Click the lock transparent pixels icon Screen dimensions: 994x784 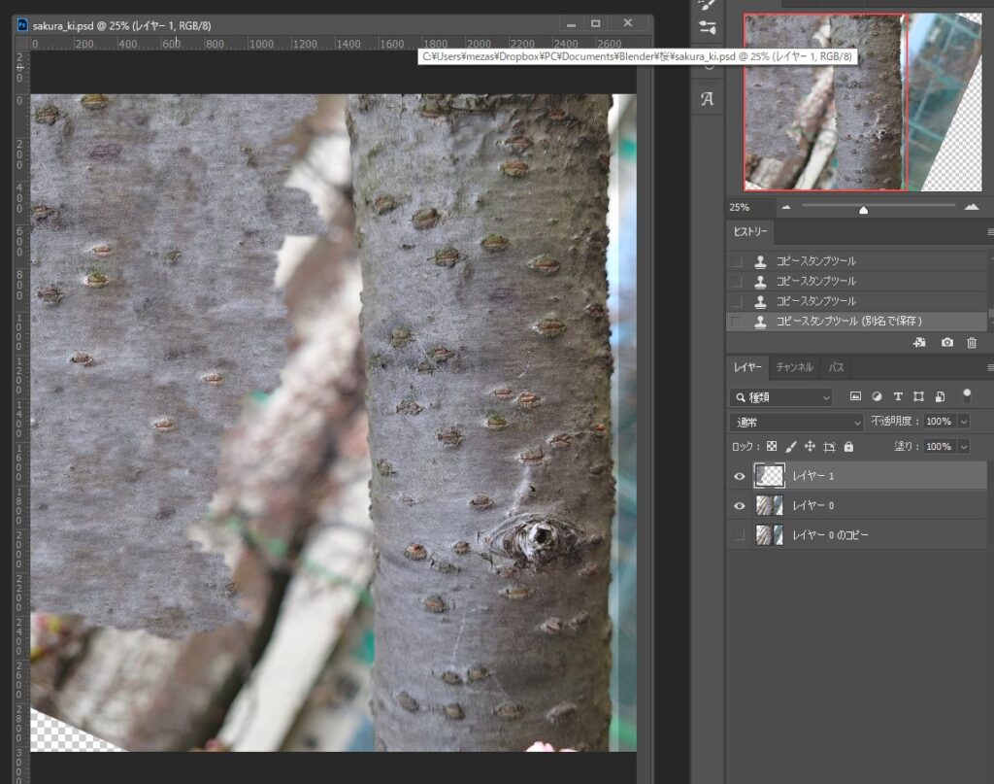pyautogui.click(x=772, y=447)
